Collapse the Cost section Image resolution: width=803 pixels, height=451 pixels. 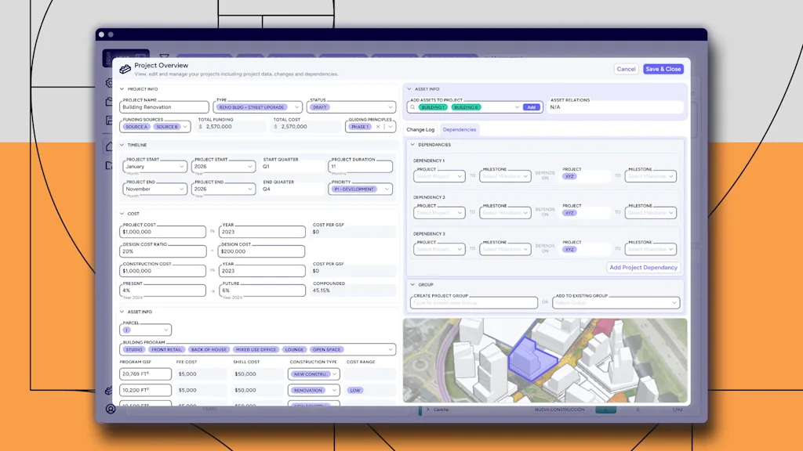point(122,213)
